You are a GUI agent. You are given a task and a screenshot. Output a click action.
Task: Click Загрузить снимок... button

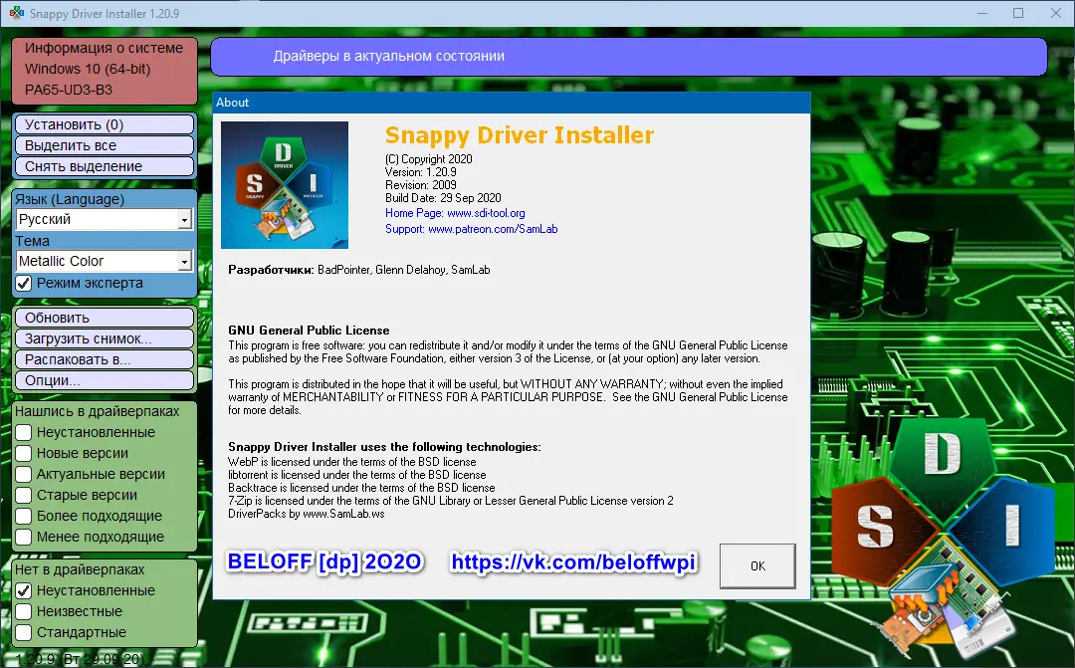click(x=105, y=338)
